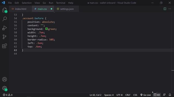
Task: Click line number 64 in gutter
Action: [x=15, y=54]
